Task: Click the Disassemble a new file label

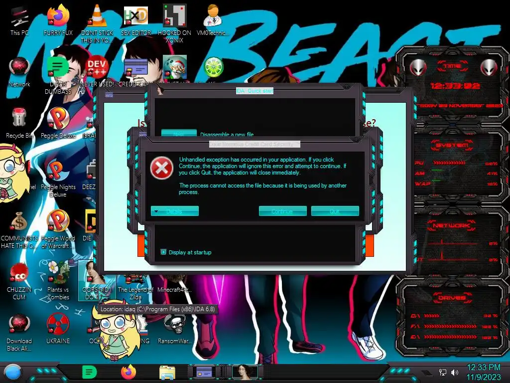Action: (x=227, y=134)
